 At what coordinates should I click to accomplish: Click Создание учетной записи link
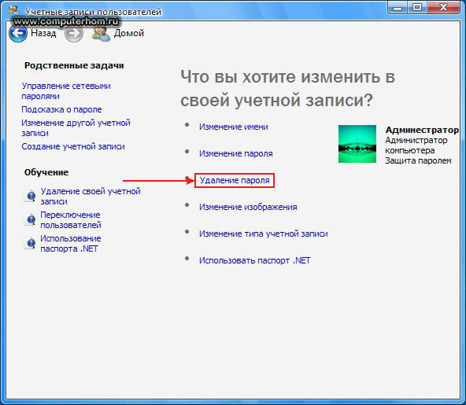(x=73, y=146)
